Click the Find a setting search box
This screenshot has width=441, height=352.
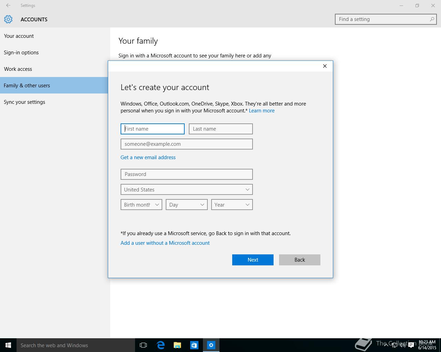click(x=386, y=19)
